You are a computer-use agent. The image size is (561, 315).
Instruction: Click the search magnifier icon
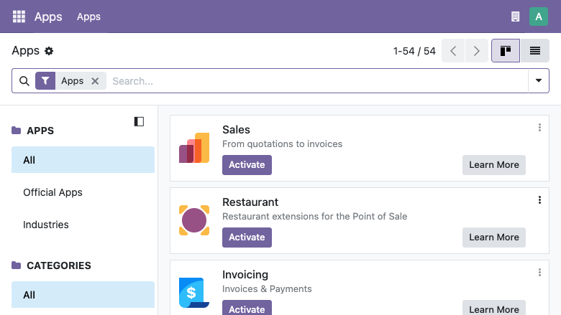tap(24, 81)
